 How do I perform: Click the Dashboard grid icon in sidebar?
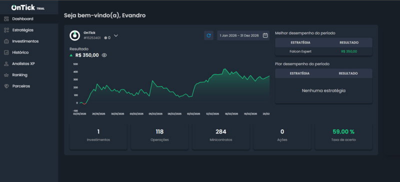click(x=6, y=19)
